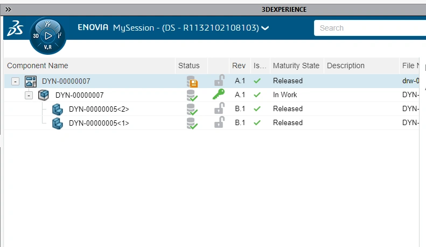This screenshot has height=247, width=426.
Task: Click the A.1 revision of the assembly row
Action: point(240,95)
